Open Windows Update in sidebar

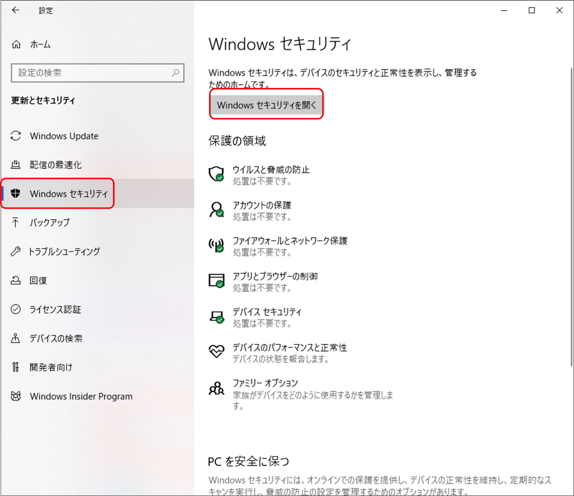[x=97, y=136]
